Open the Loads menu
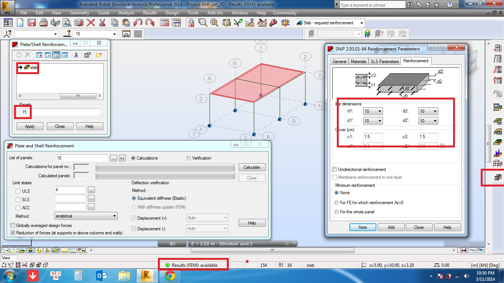The width and height of the screenshot is (504, 283). (x=104, y=13)
